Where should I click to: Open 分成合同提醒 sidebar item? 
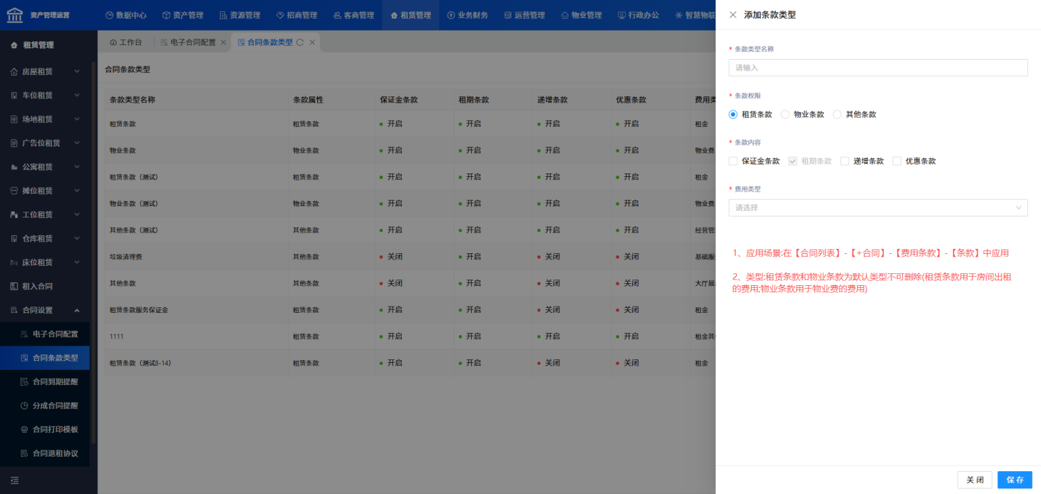tap(44, 406)
